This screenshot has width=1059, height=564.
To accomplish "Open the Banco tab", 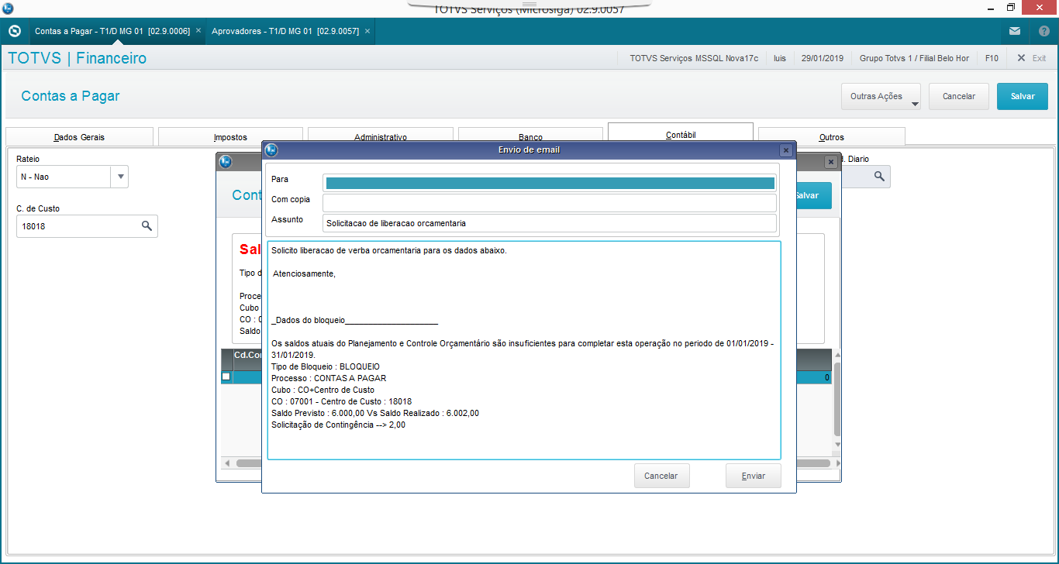I will tap(530, 136).
